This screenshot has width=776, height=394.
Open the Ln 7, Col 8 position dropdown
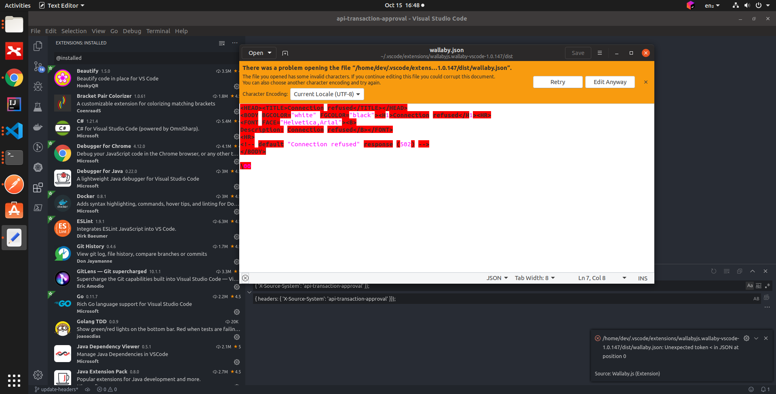coord(602,278)
